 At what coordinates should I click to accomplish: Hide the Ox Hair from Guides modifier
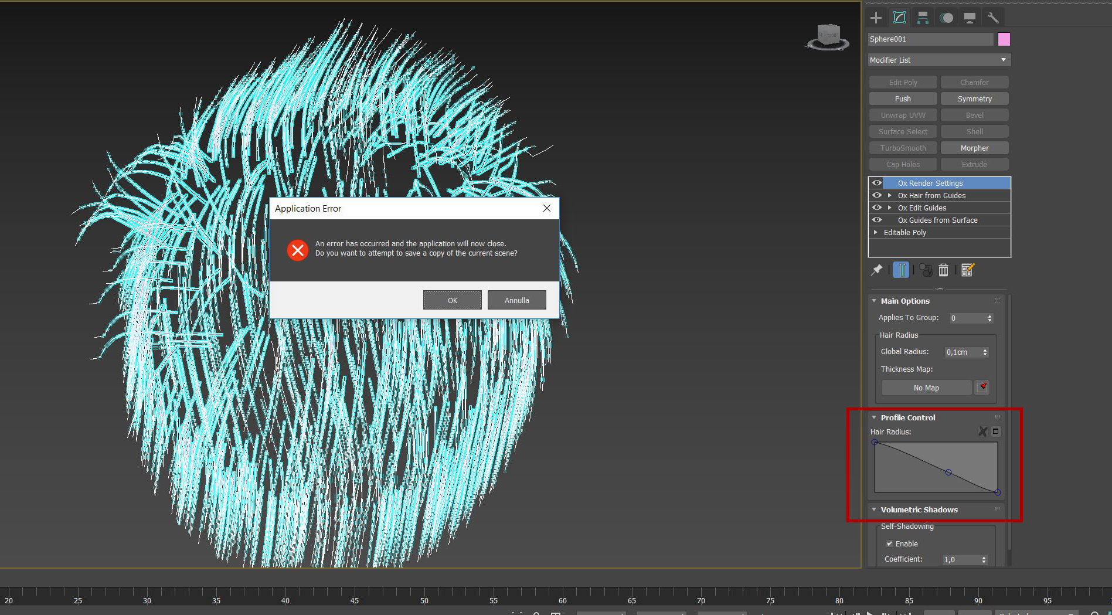(877, 195)
